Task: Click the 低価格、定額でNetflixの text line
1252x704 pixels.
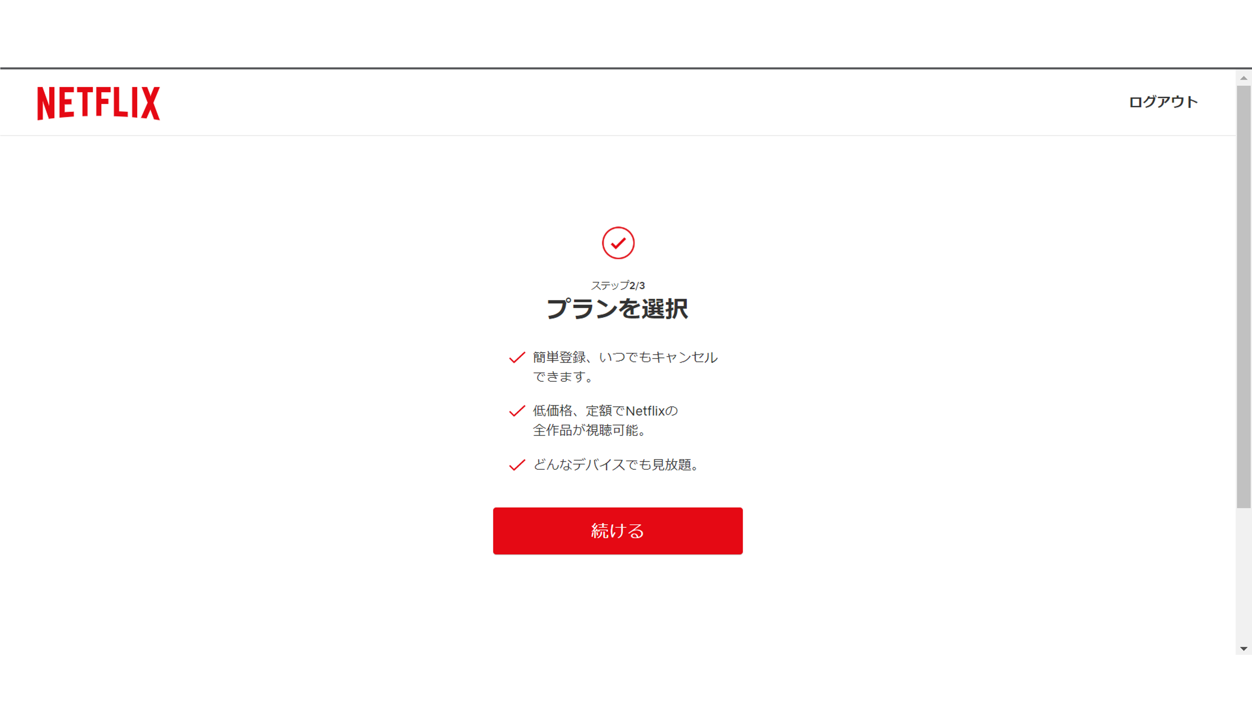Action: [605, 411]
